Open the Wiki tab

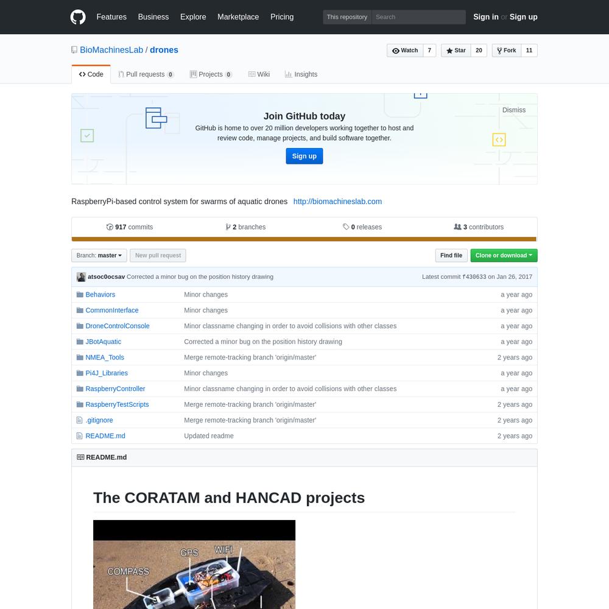pyautogui.click(x=259, y=74)
